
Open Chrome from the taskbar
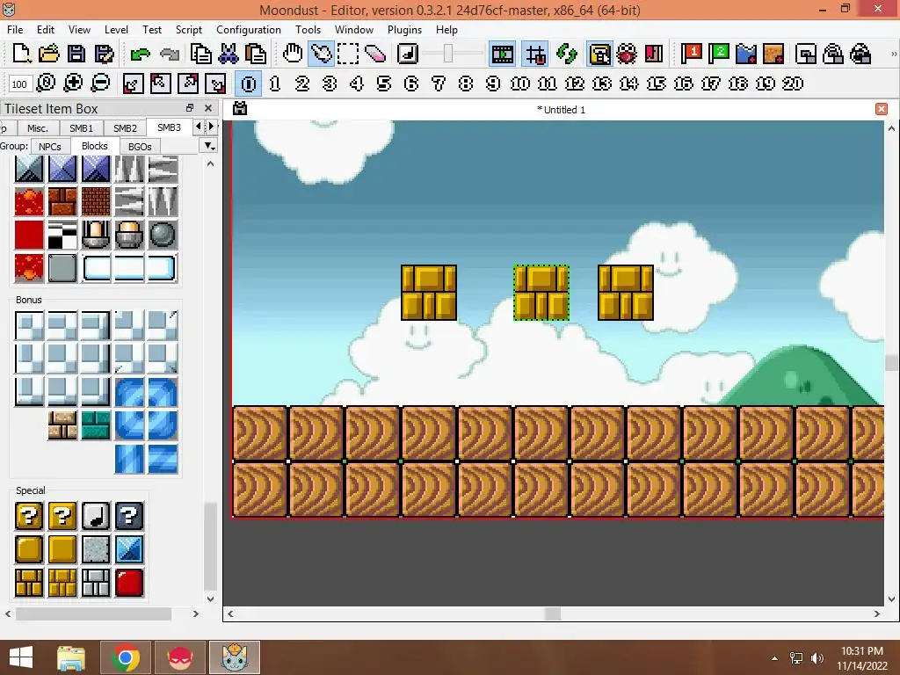126,657
